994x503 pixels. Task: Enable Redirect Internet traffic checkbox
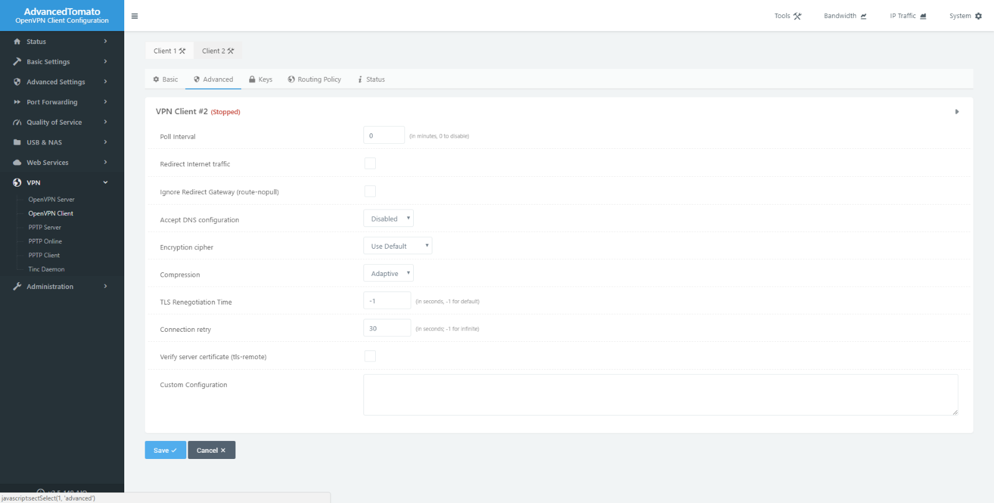pos(370,163)
